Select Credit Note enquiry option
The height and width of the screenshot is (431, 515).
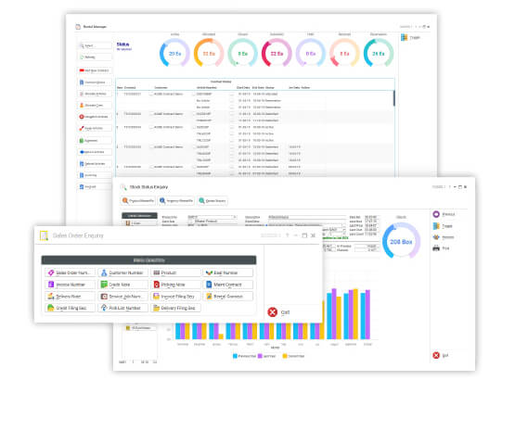point(122,285)
